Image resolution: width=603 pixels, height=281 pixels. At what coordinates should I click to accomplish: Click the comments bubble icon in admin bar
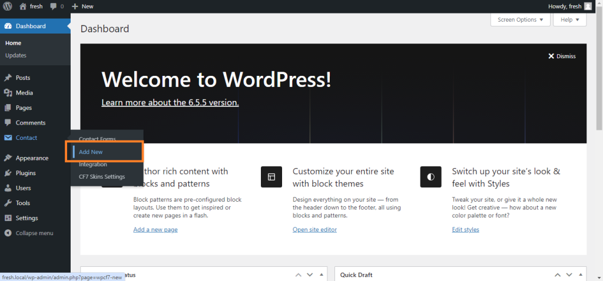point(54,6)
